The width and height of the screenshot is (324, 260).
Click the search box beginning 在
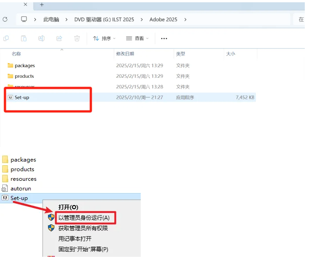(x=299, y=20)
